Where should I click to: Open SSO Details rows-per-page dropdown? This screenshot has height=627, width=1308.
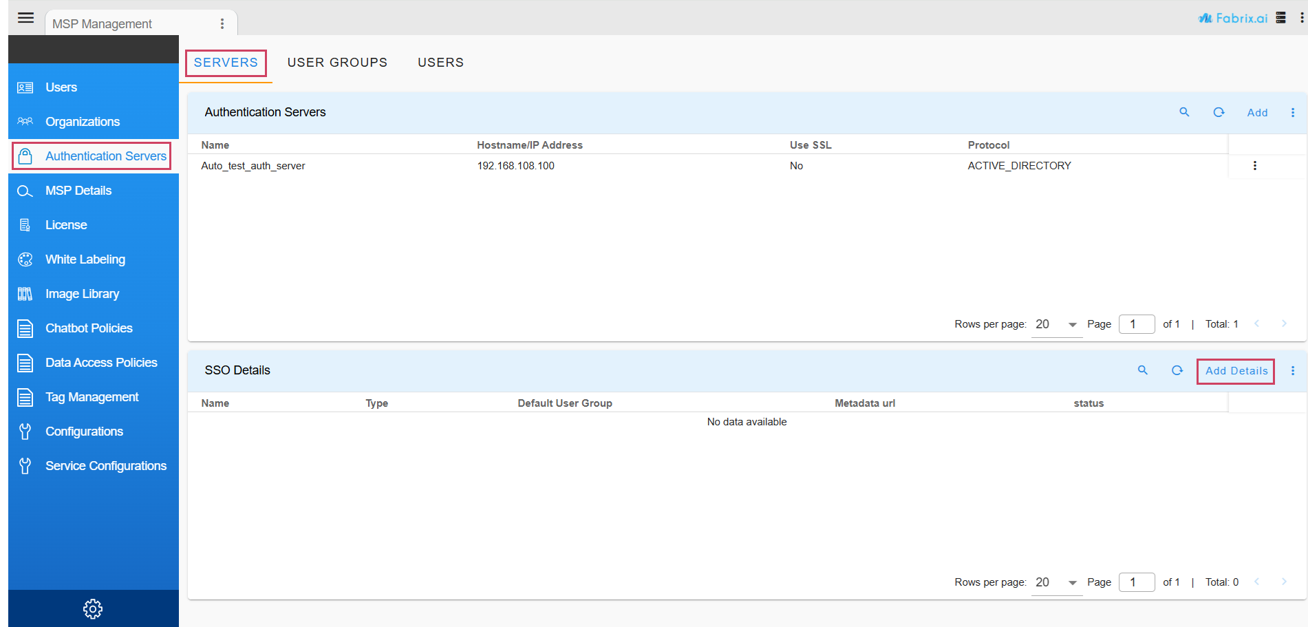tap(1057, 582)
